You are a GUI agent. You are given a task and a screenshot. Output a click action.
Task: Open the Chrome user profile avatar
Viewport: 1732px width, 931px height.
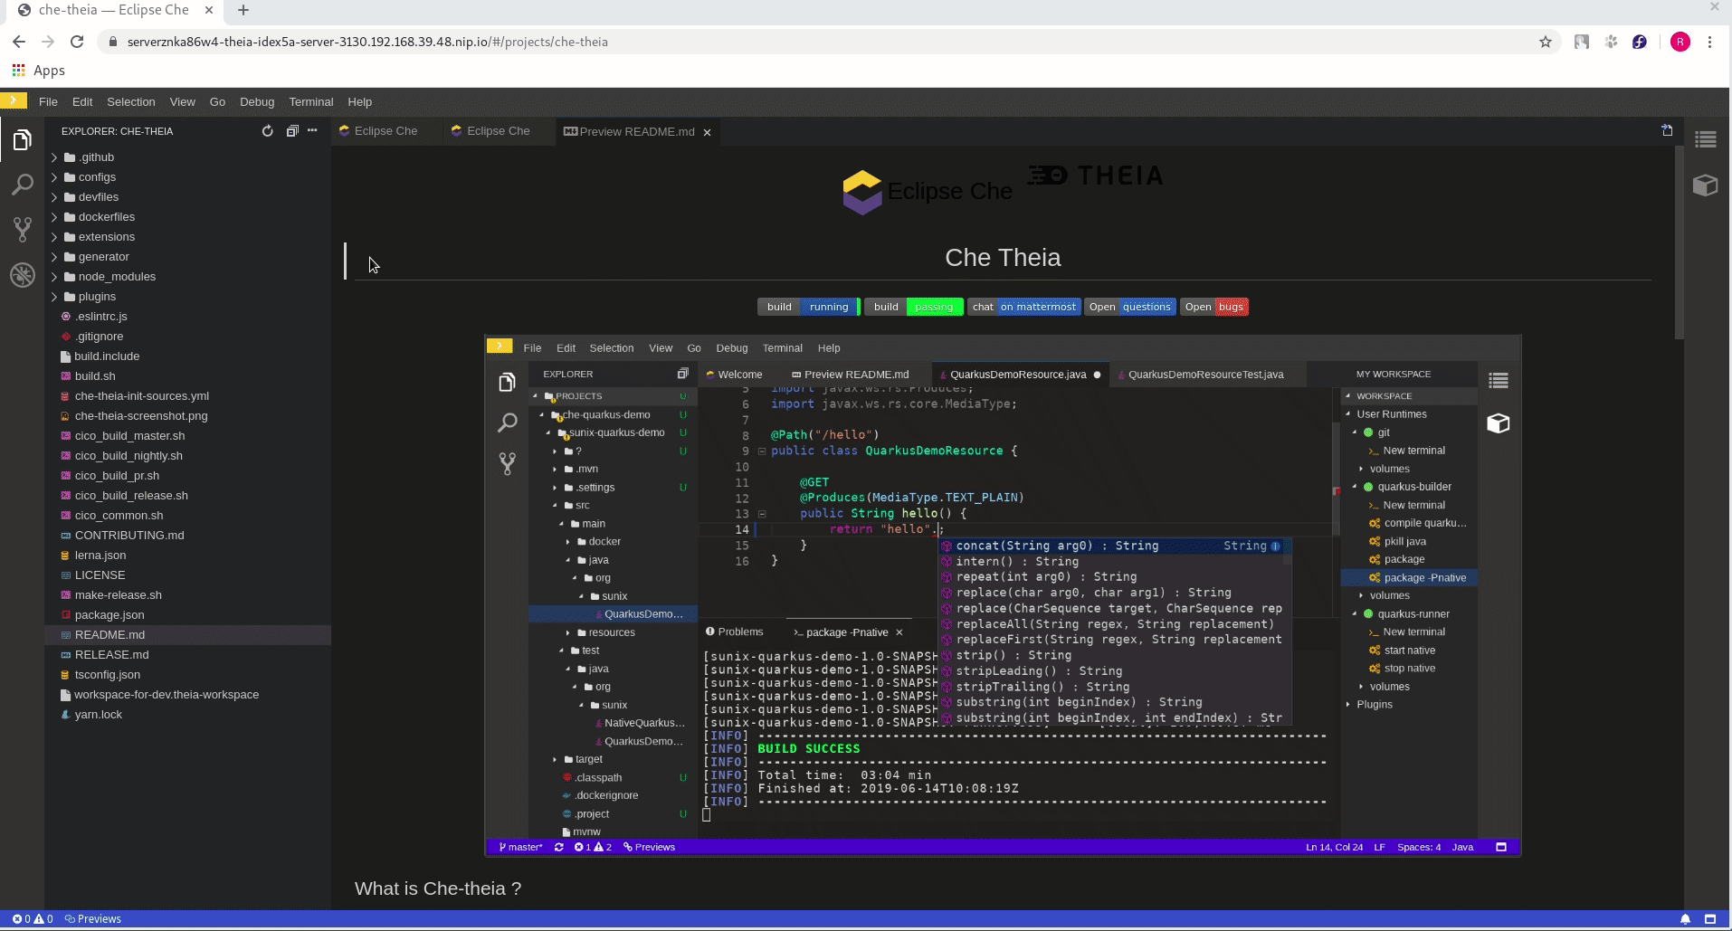(1680, 42)
